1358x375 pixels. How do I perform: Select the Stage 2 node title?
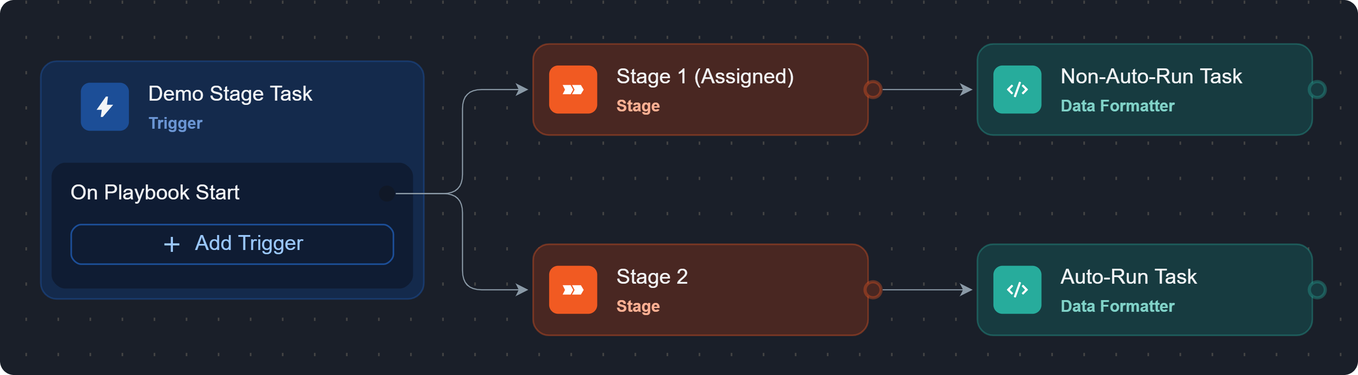[651, 277]
